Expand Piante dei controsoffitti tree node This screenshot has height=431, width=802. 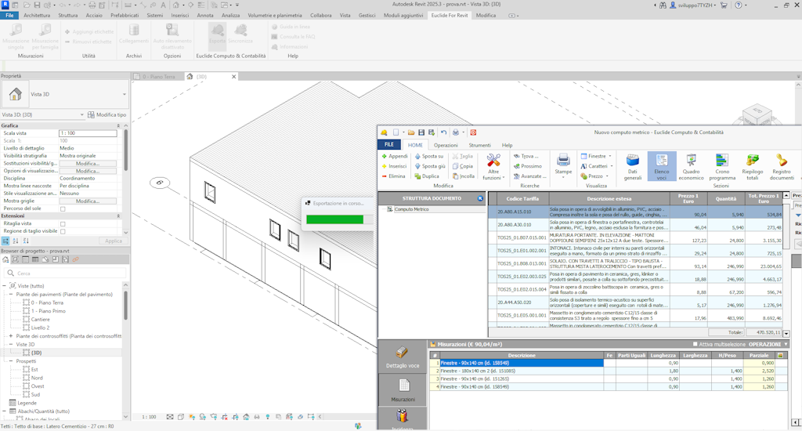(11, 335)
